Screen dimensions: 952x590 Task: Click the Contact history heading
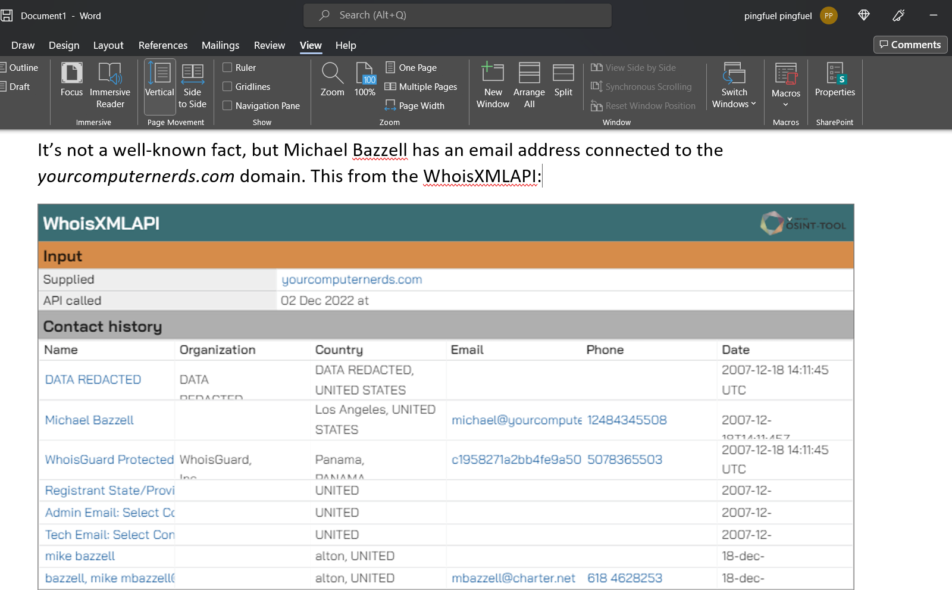(102, 327)
